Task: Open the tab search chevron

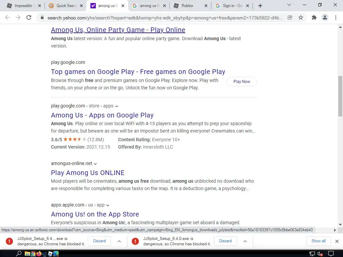Action: [289, 5]
